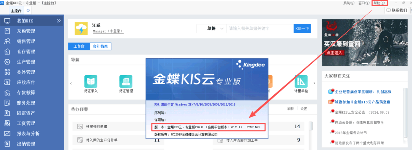412x150 pixels.
Task: Click the KIS一下 search button
Action: pos(302,28)
